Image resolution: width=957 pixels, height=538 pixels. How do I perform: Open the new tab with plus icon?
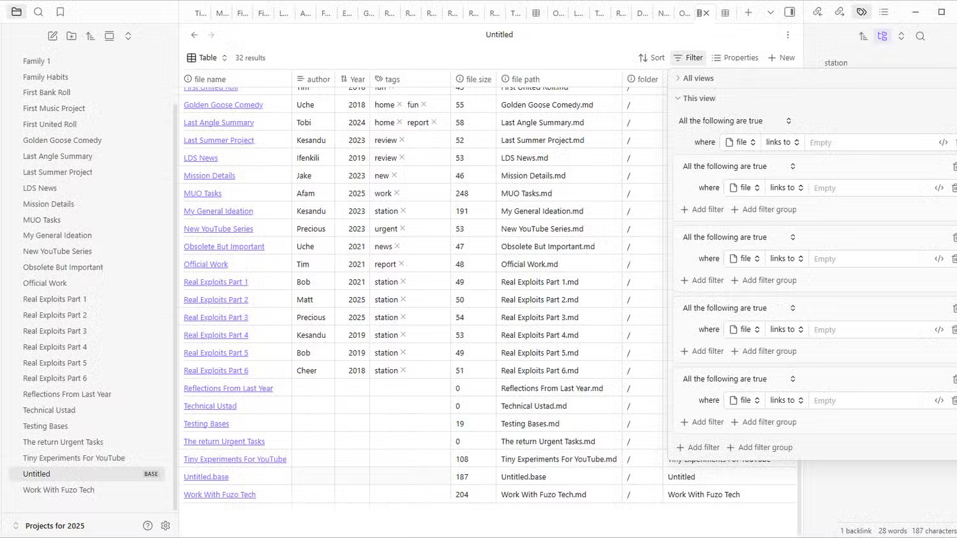click(x=748, y=13)
